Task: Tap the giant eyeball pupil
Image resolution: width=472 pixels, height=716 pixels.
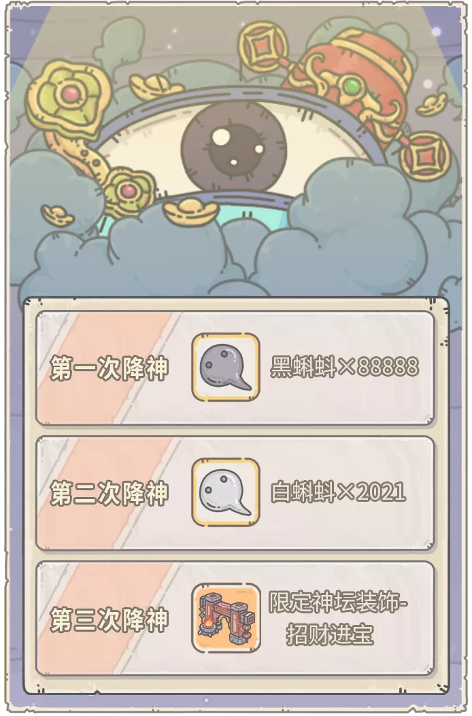Action: tap(233, 148)
